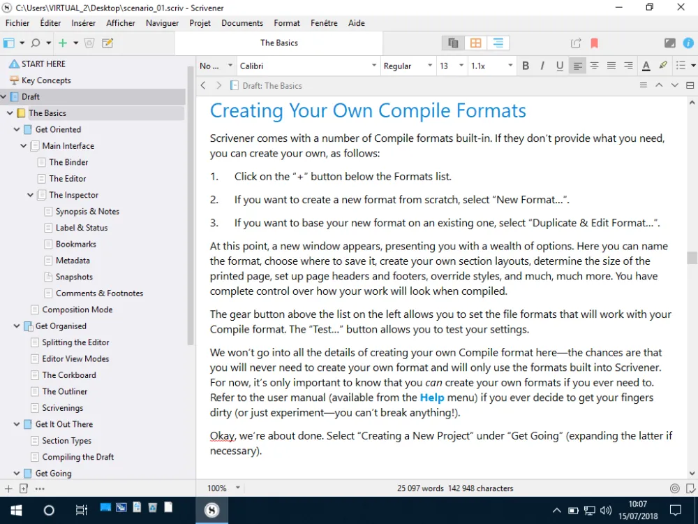Click the Compile share icon
The image size is (698, 524).
click(x=576, y=43)
